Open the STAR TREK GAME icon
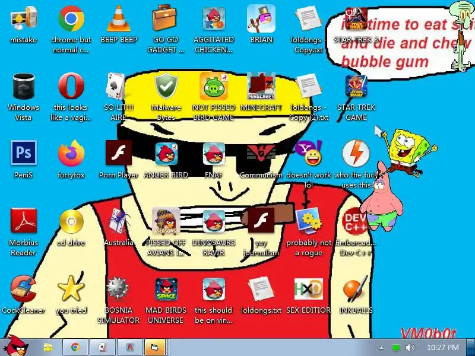475x356 pixels. coord(356,87)
